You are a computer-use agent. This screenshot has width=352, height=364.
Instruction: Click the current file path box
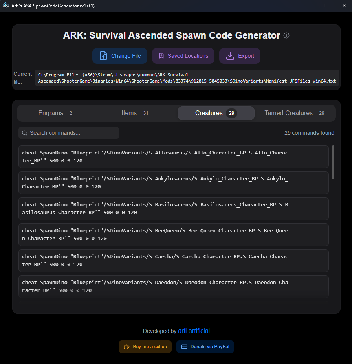[x=187, y=78]
